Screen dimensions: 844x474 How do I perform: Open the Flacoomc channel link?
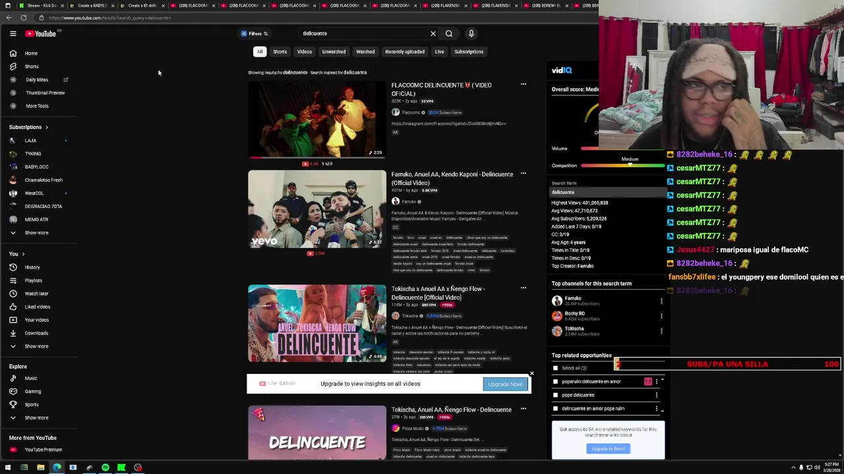point(411,113)
